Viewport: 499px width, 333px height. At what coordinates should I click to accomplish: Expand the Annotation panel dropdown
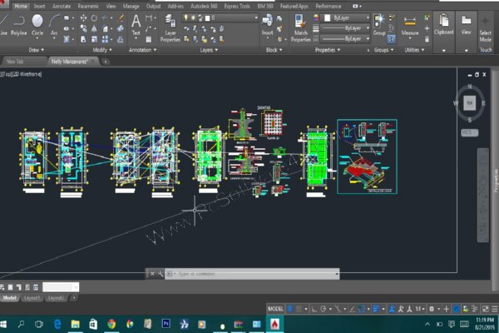coord(142,50)
